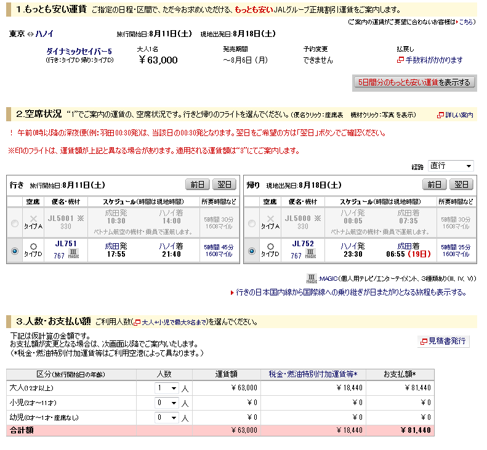The image size is (487, 450).
Task: Open the 手数料がかかります refund link
Action: click(434, 60)
